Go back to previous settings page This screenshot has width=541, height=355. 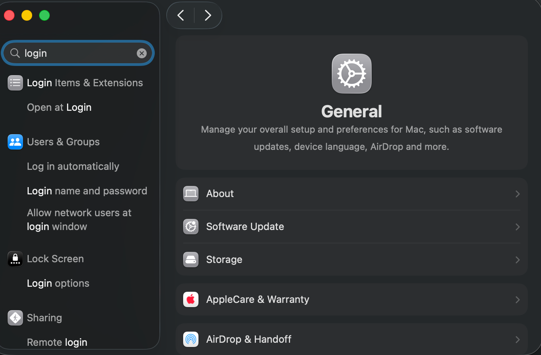coord(181,15)
